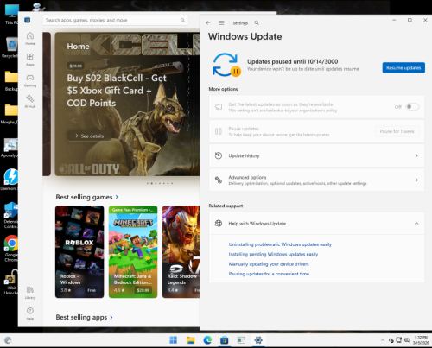The height and width of the screenshot is (348, 432).
Task: Click the Microsoft Store logo icon
Action: click(x=28, y=20)
